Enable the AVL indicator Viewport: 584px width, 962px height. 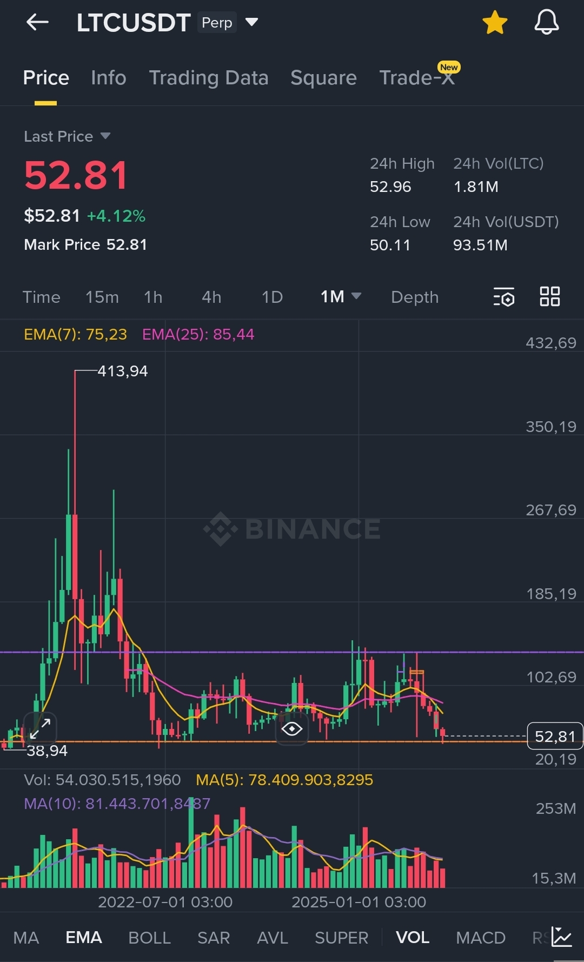tap(273, 938)
